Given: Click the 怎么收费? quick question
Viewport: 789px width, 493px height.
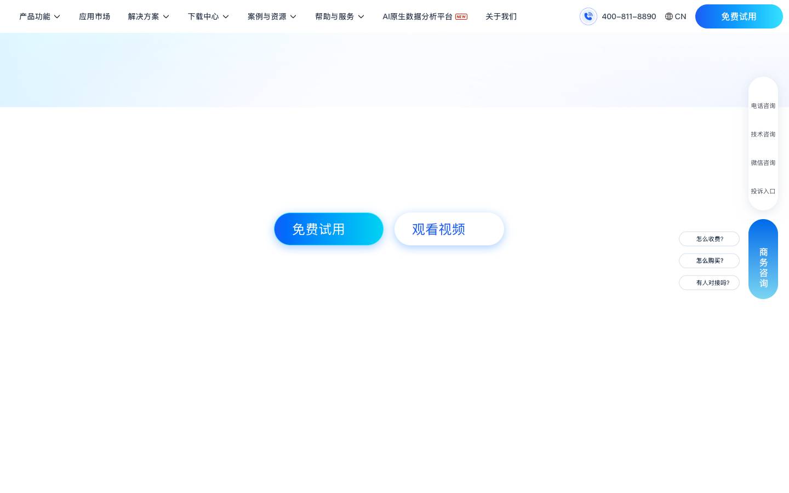Looking at the screenshot, I should (710, 239).
